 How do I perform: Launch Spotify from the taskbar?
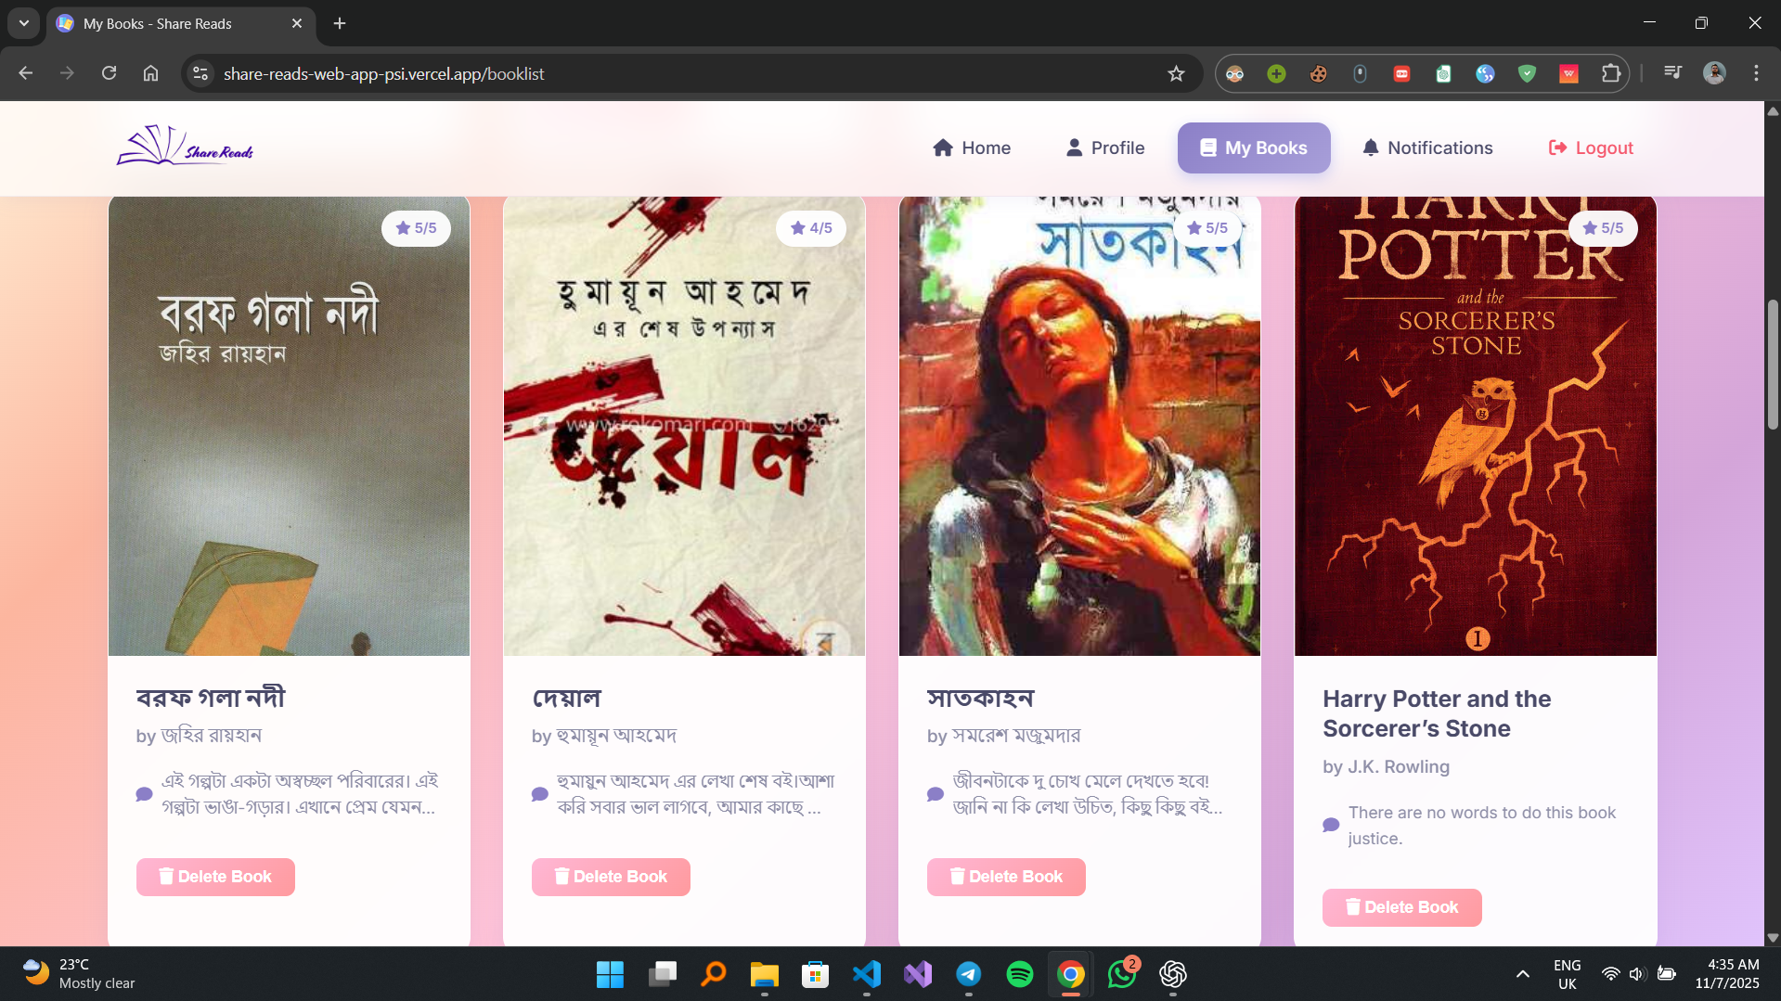(1019, 975)
